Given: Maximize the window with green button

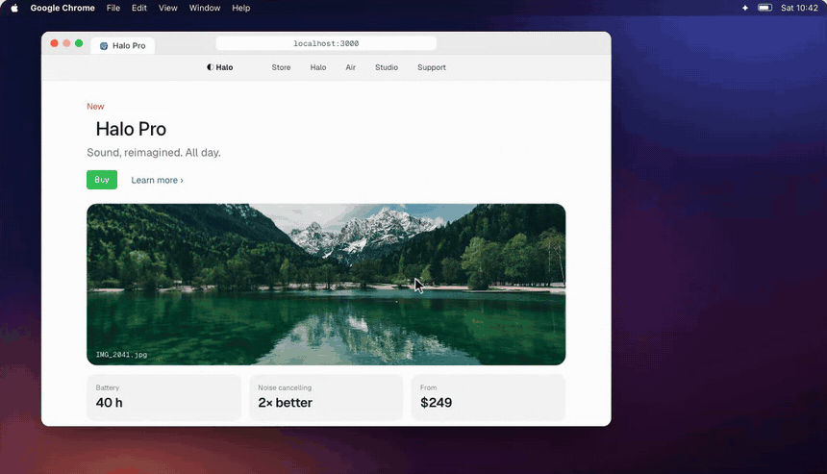Looking at the screenshot, I should tap(79, 43).
